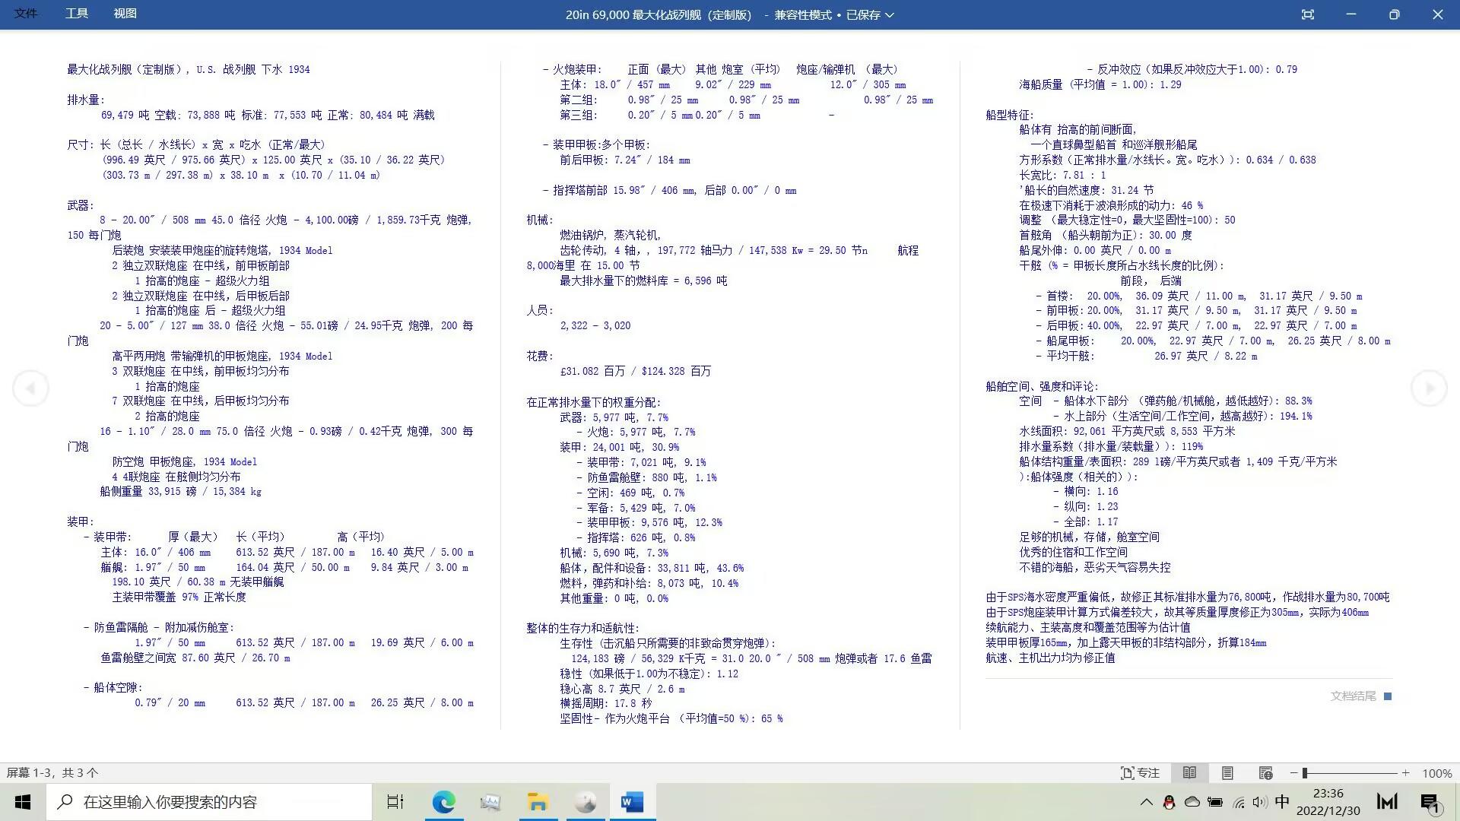Click the zoom slider handle
The height and width of the screenshot is (821, 1460).
[x=1305, y=773]
